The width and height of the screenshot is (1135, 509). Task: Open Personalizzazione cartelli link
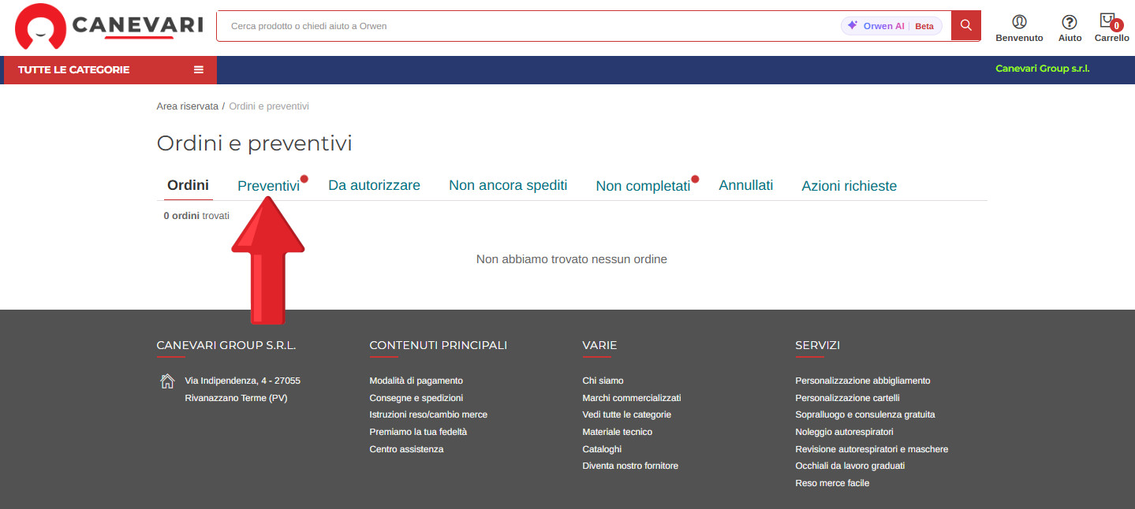tap(847, 398)
